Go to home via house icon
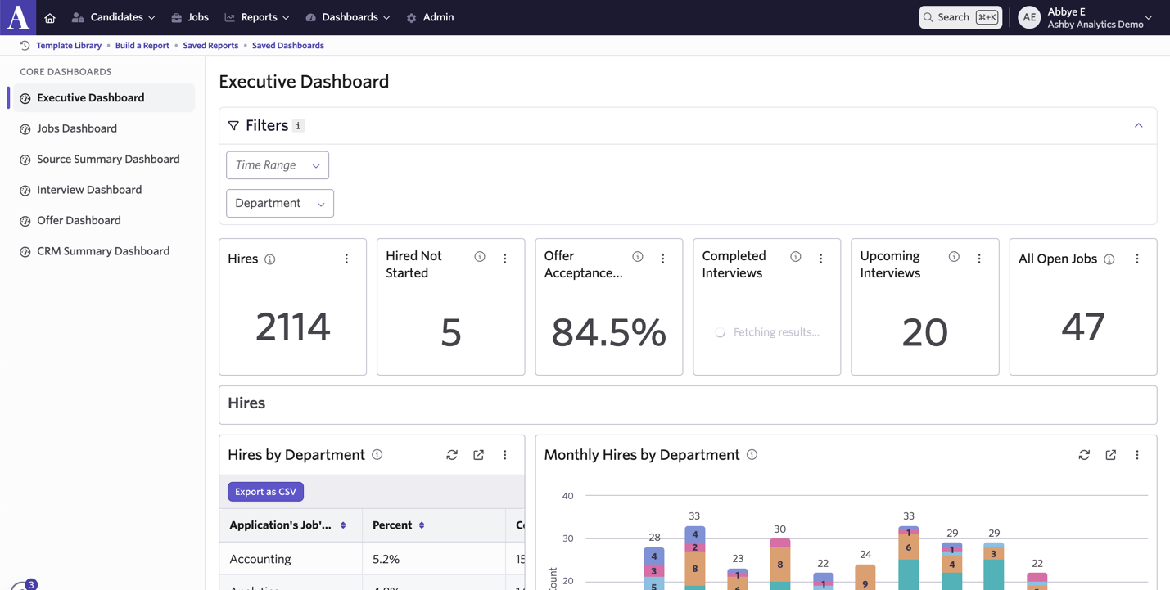 (50, 17)
